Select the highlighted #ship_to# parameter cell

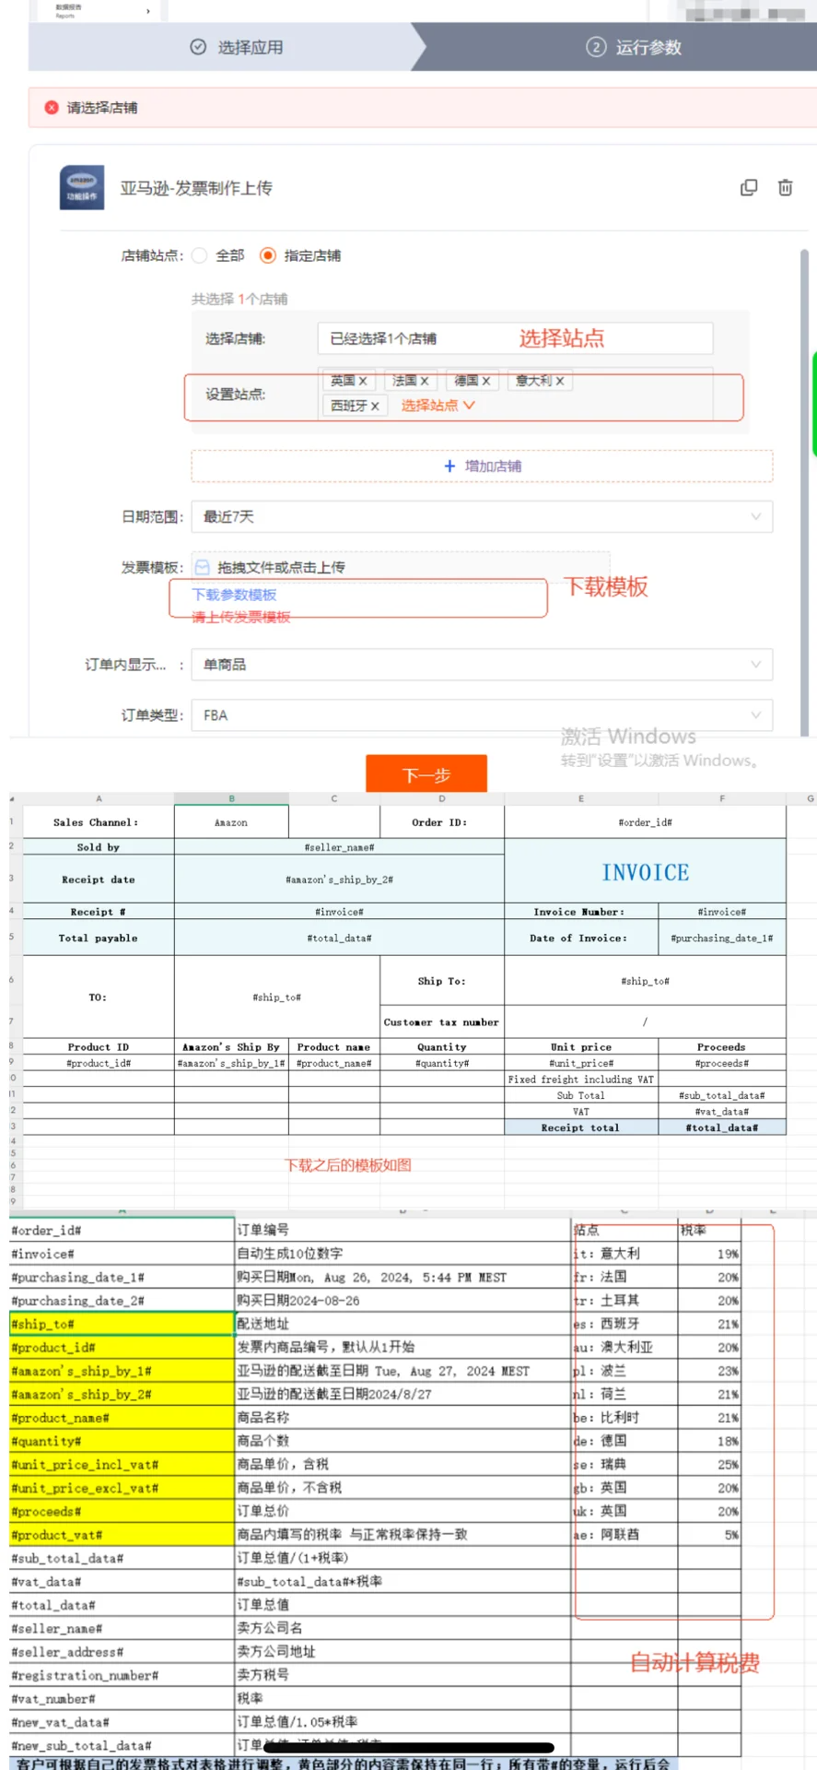point(122,1324)
